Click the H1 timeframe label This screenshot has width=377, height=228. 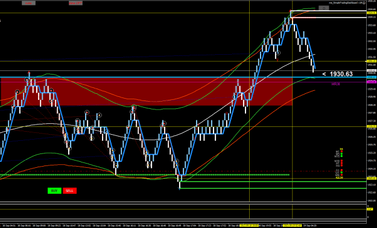[338, 163]
